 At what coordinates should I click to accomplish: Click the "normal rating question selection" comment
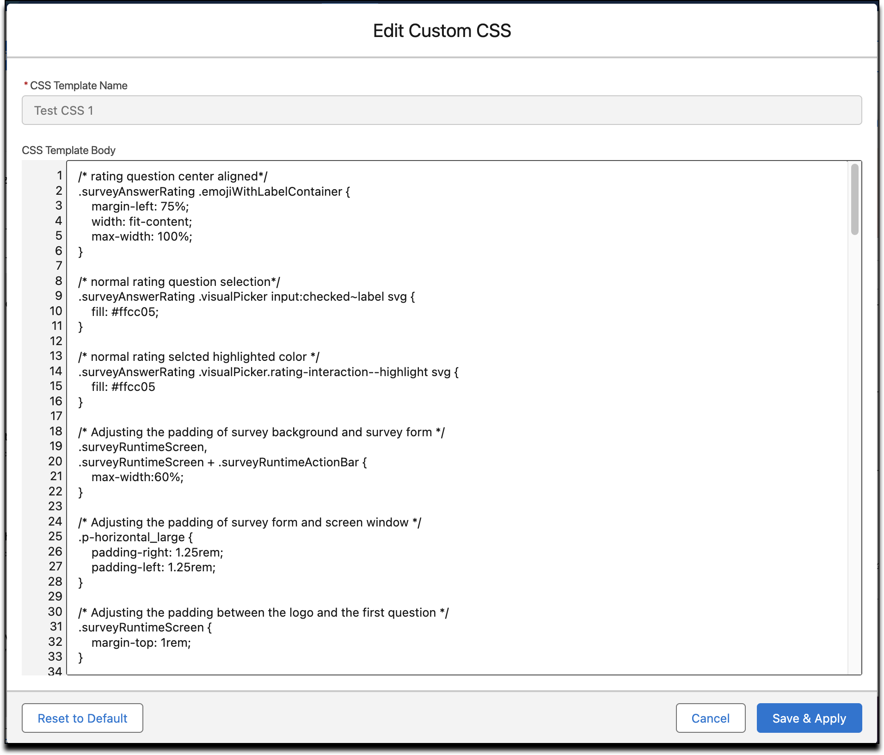[179, 282]
